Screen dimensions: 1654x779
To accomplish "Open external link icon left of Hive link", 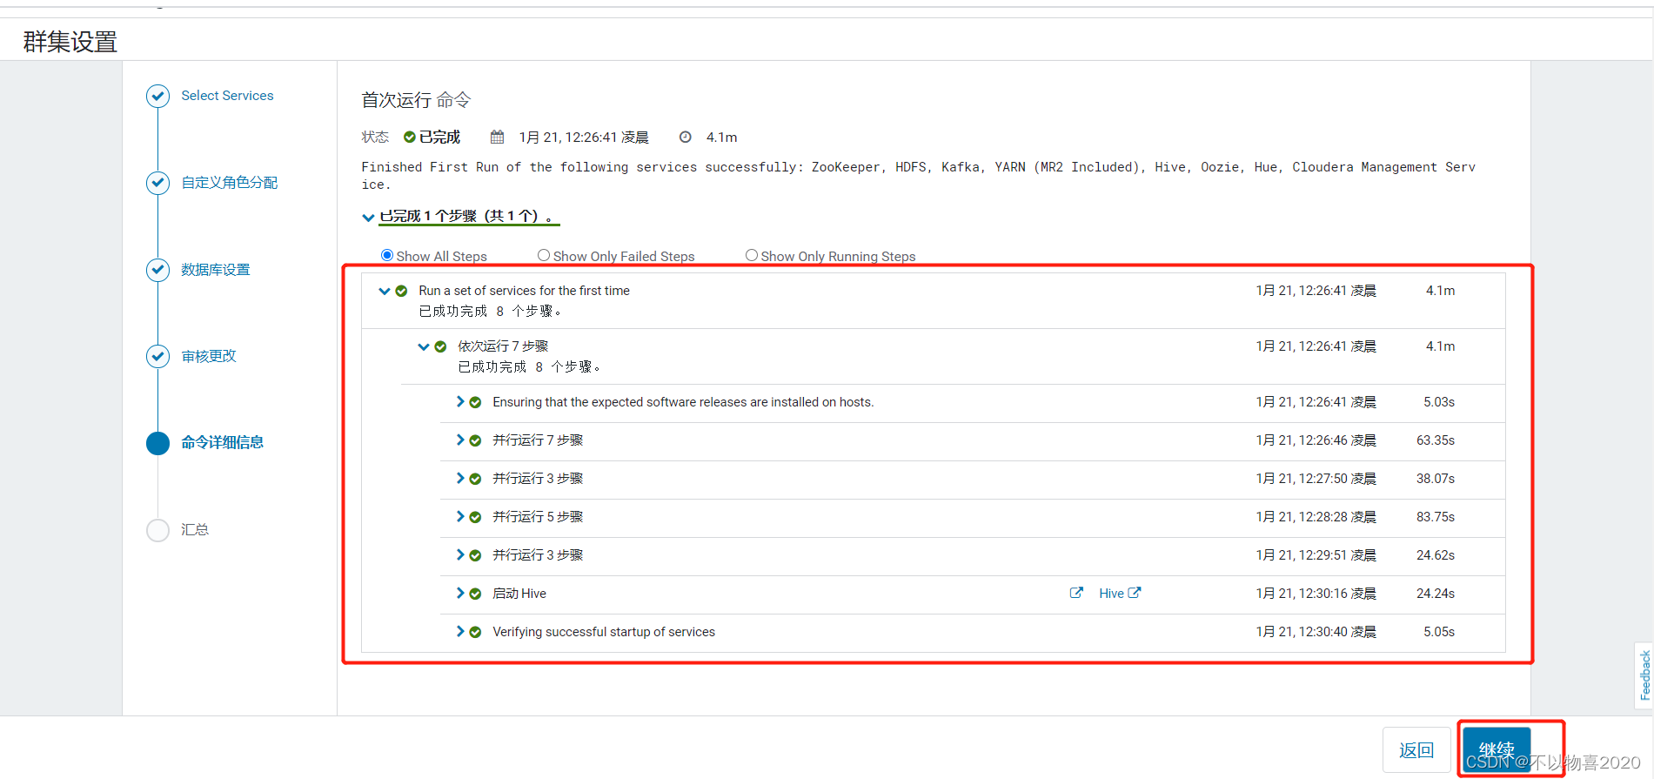I will pos(1076,593).
